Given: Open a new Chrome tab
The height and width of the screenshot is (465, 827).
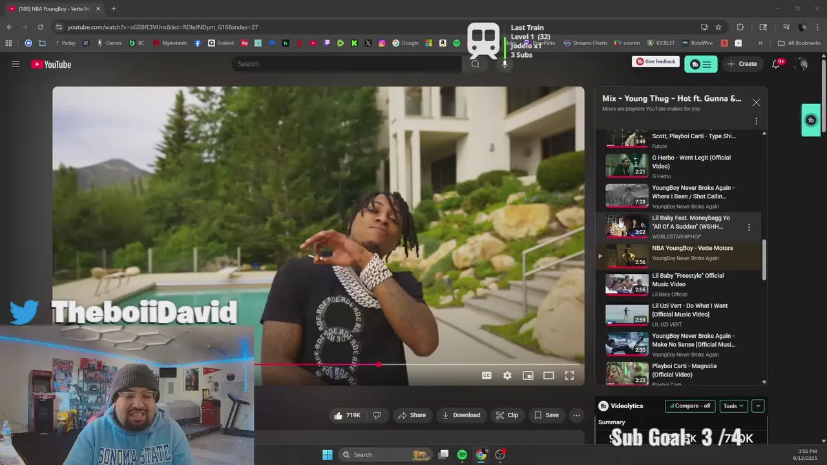Looking at the screenshot, I should pos(114,8).
